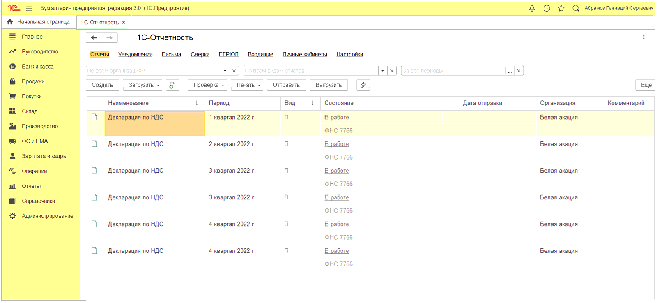657x303 pixels.
Task: Open Банк и касса section
Action: pyautogui.click(x=38, y=66)
